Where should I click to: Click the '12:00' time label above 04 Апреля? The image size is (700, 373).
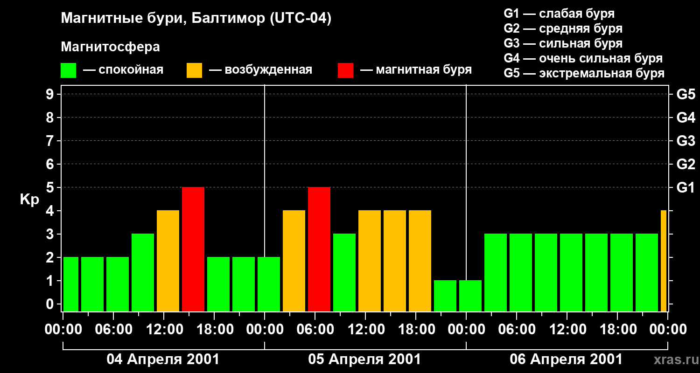[x=164, y=330]
